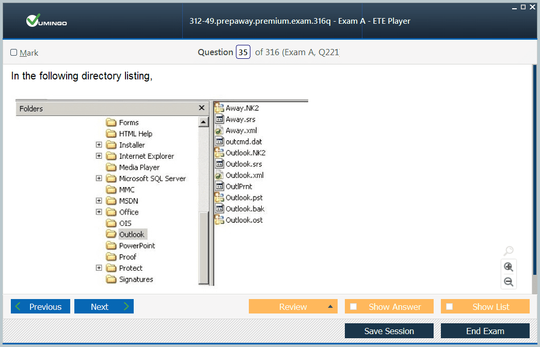Click the Away.xml file icon
The image size is (540, 347).
coord(219,130)
